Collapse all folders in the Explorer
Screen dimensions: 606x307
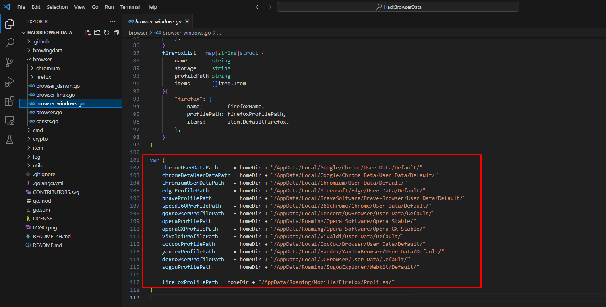click(x=116, y=33)
